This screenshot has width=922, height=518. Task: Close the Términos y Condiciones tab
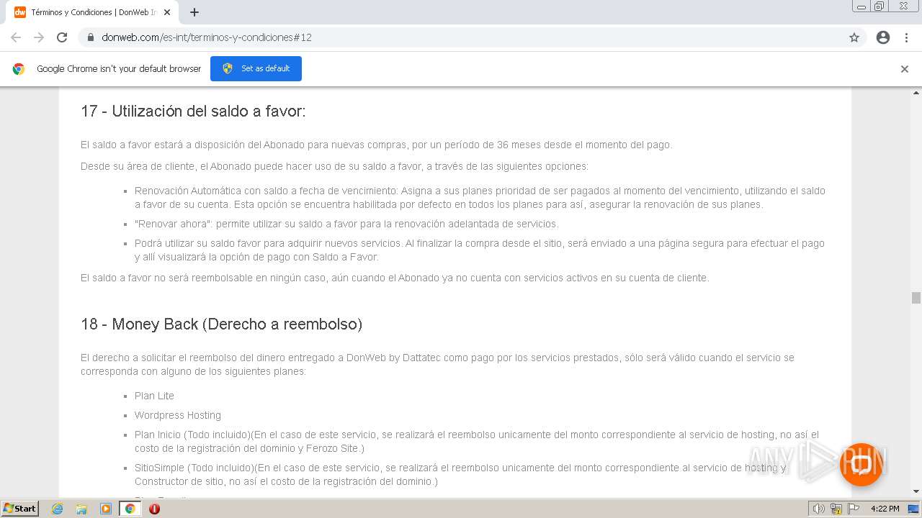(167, 12)
